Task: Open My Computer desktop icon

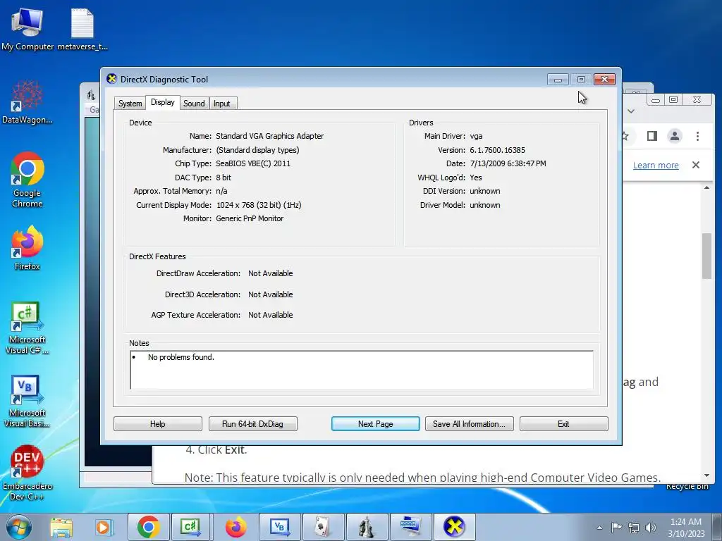Action: (27, 30)
